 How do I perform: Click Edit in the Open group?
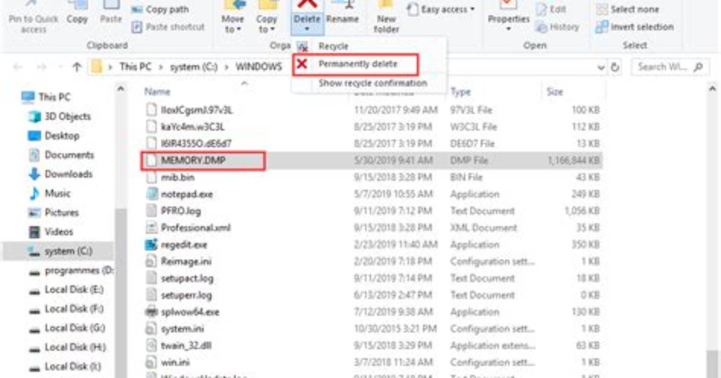tap(552, 9)
